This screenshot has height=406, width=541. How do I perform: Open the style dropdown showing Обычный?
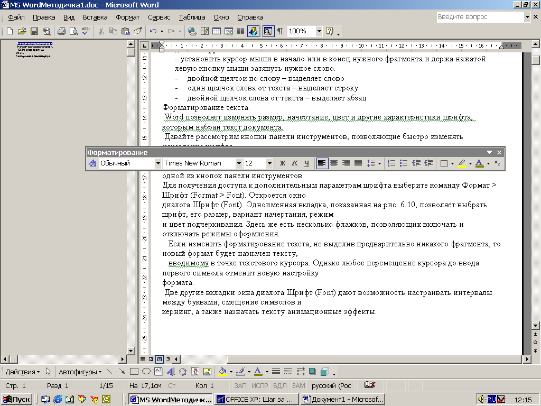click(157, 163)
